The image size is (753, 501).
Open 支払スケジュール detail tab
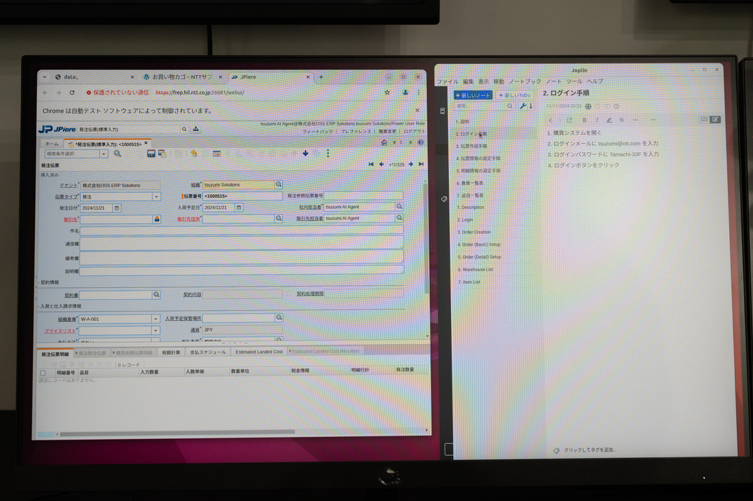pyautogui.click(x=208, y=352)
